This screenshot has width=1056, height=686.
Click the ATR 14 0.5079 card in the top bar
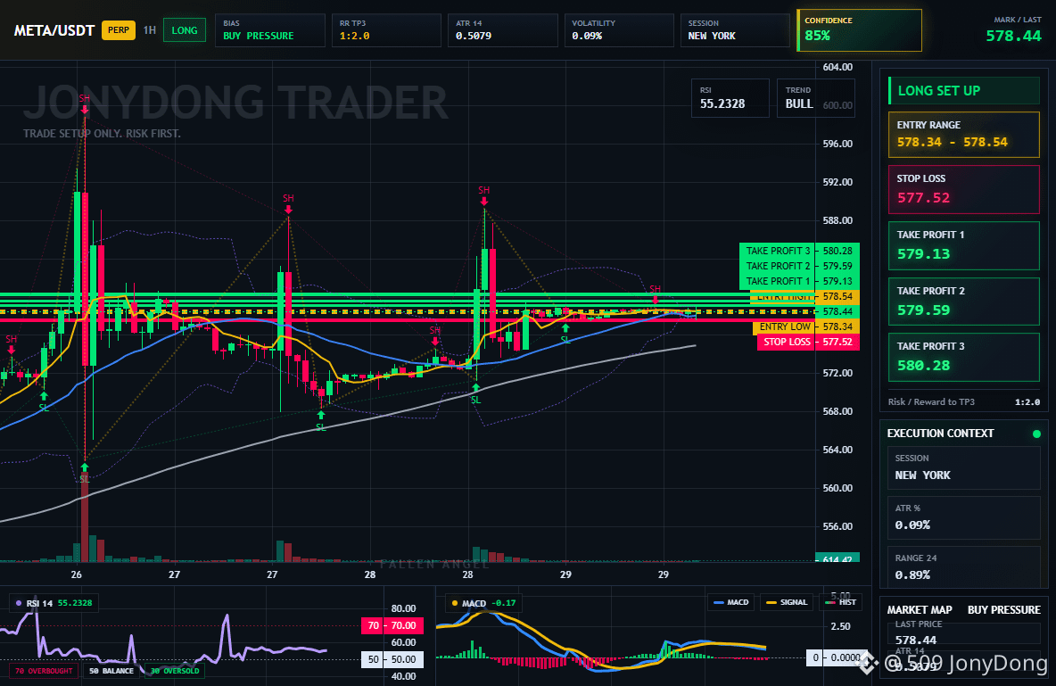502,30
